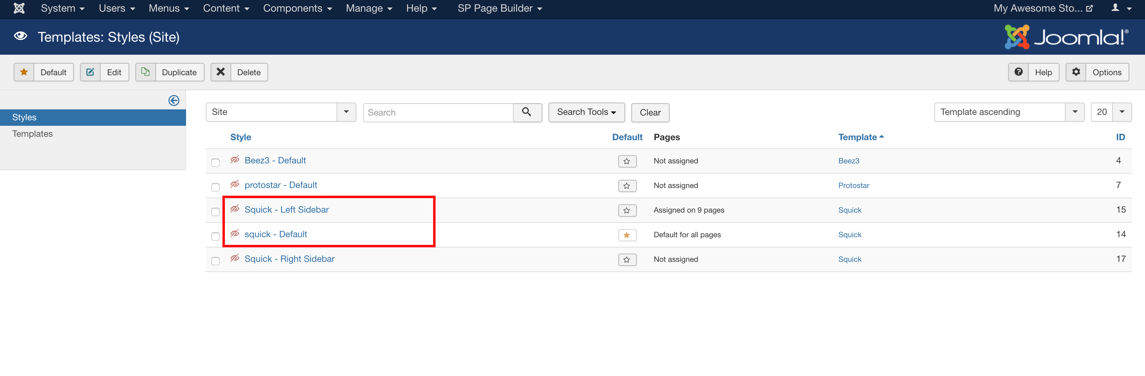Open the System menu

tap(63, 8)
